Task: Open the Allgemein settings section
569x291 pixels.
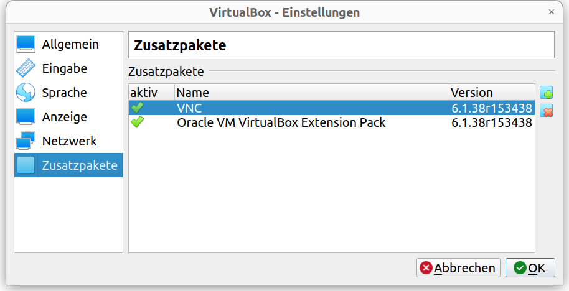Action: tap(70, 44)
